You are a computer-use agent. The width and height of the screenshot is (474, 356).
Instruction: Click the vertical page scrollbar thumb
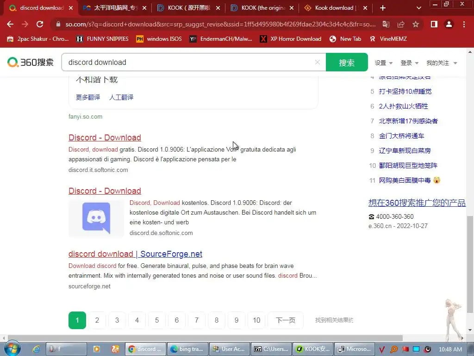(470, 264)
